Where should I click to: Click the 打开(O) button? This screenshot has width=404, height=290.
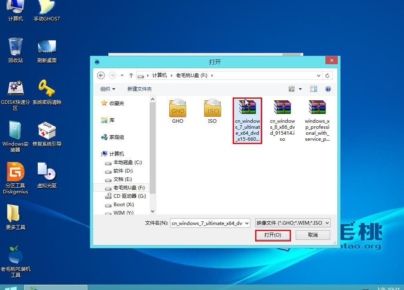coord(273,235)
